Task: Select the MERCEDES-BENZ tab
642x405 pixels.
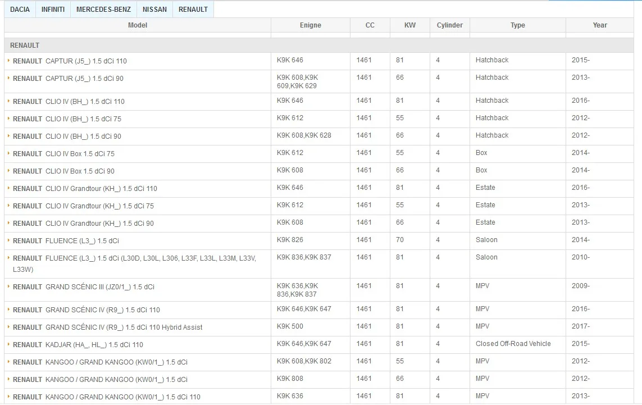Action: coord(103,10)
